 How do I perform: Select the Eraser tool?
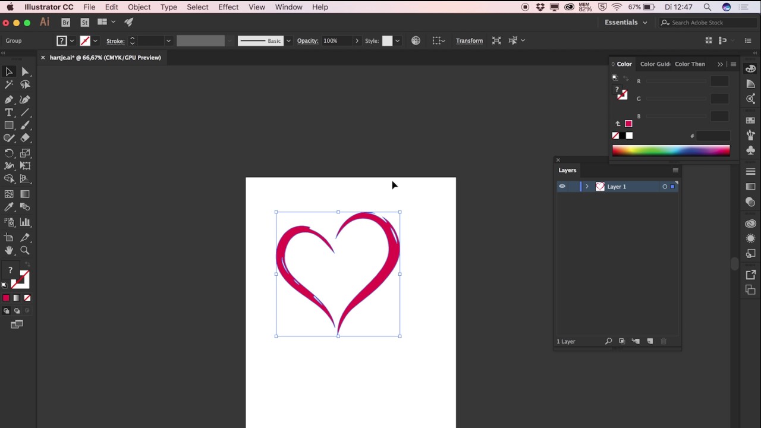[25, 138]
